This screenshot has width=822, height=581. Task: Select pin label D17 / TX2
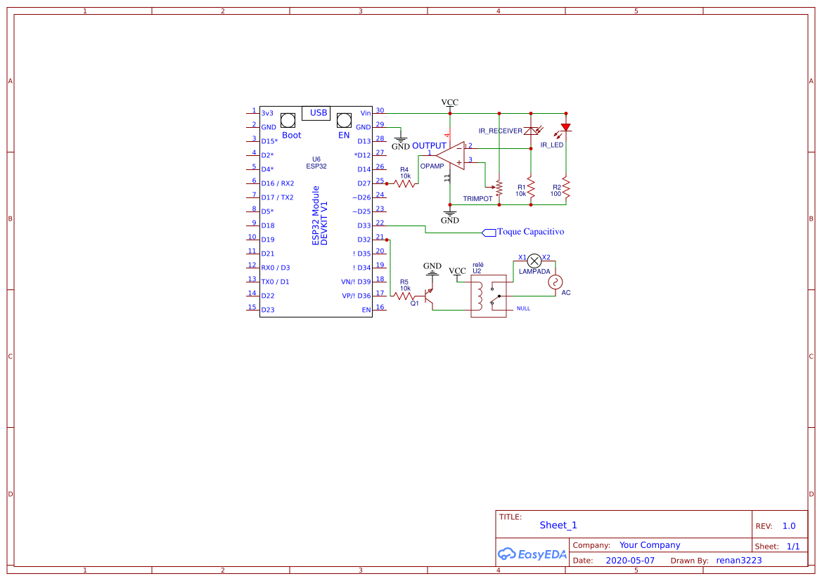[278, 197]
